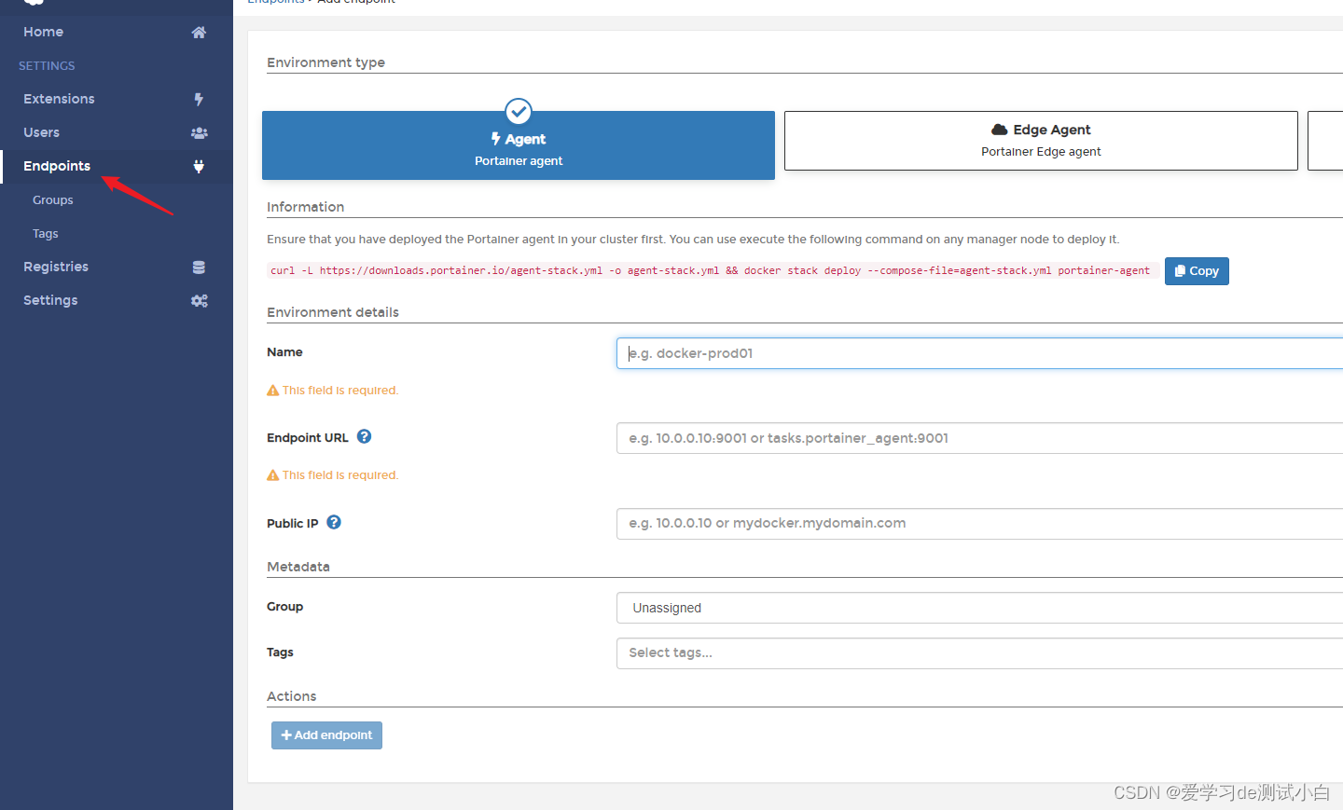
Task: Click the Registries database icon
Action: pyautogui.click(x=199, y=268)
